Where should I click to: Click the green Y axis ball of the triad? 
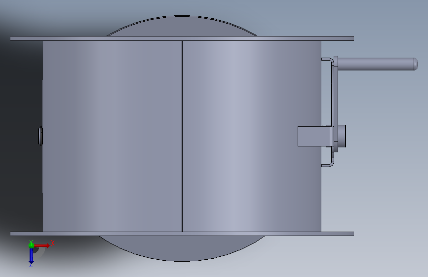[x=31, y=245]
